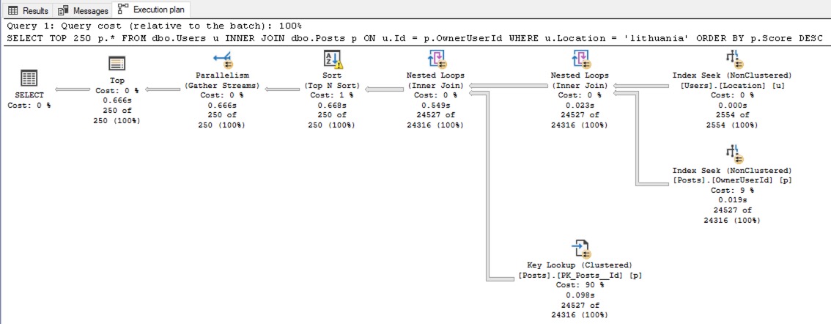
Task: Click the Parallelism Gather Streams icon
Action: [223, 60]
